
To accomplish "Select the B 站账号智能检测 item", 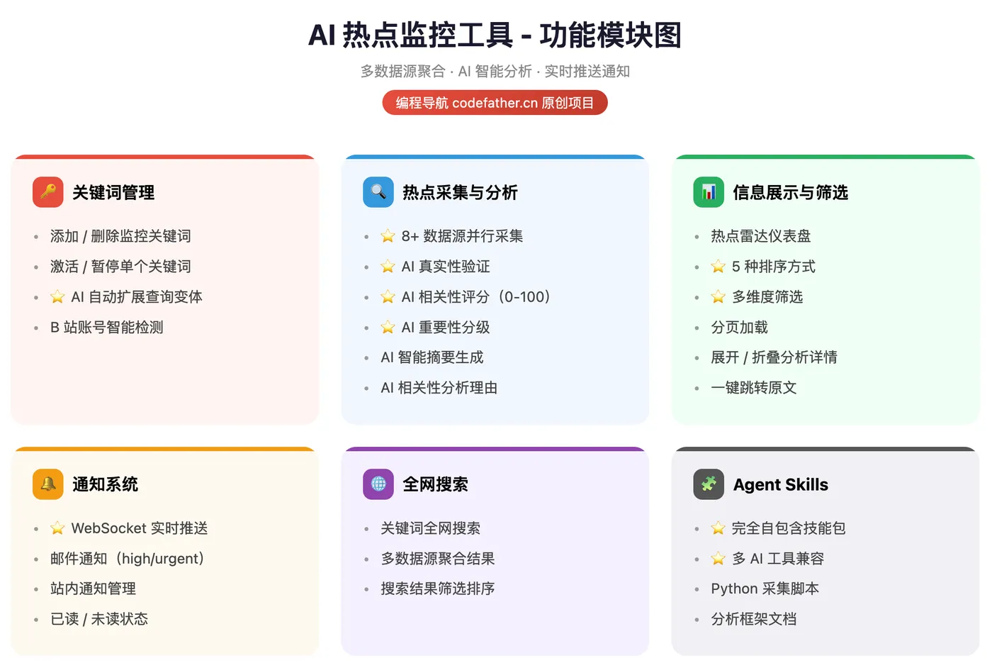I will (x=107, y=328).
